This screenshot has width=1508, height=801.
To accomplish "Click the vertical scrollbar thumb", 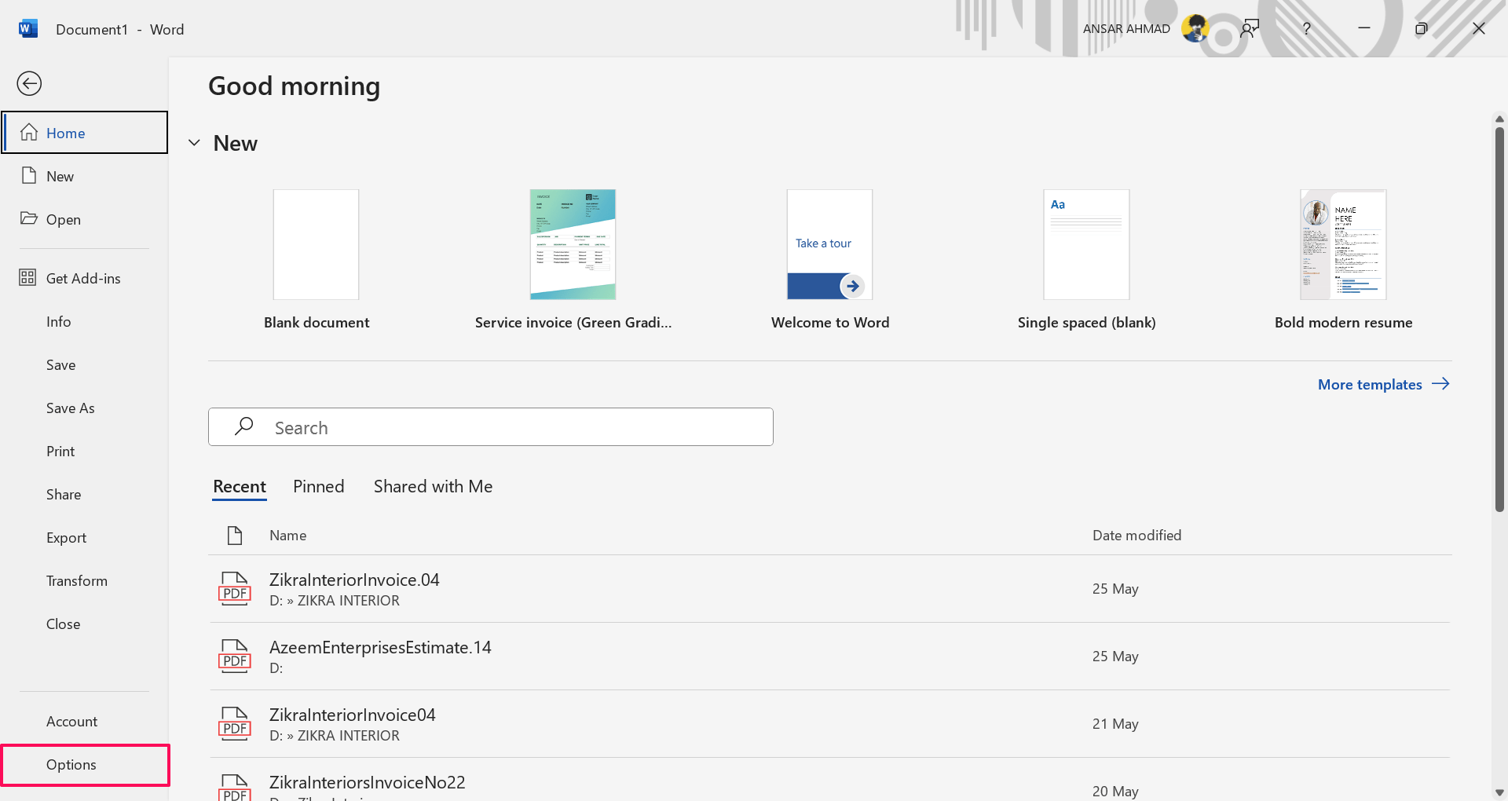I will point(1499,318).
